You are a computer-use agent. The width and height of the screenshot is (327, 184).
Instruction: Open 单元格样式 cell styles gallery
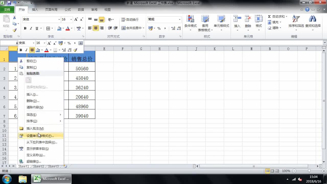(221, 23)
